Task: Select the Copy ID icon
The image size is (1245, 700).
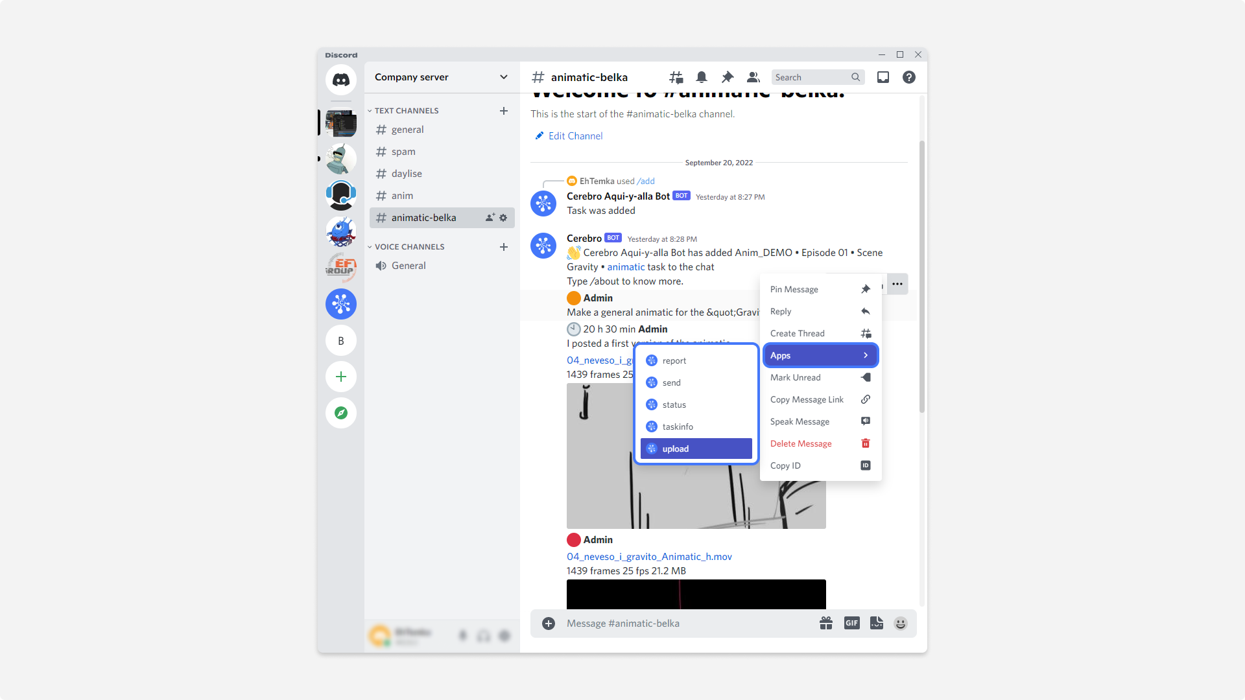Action: 866,465
